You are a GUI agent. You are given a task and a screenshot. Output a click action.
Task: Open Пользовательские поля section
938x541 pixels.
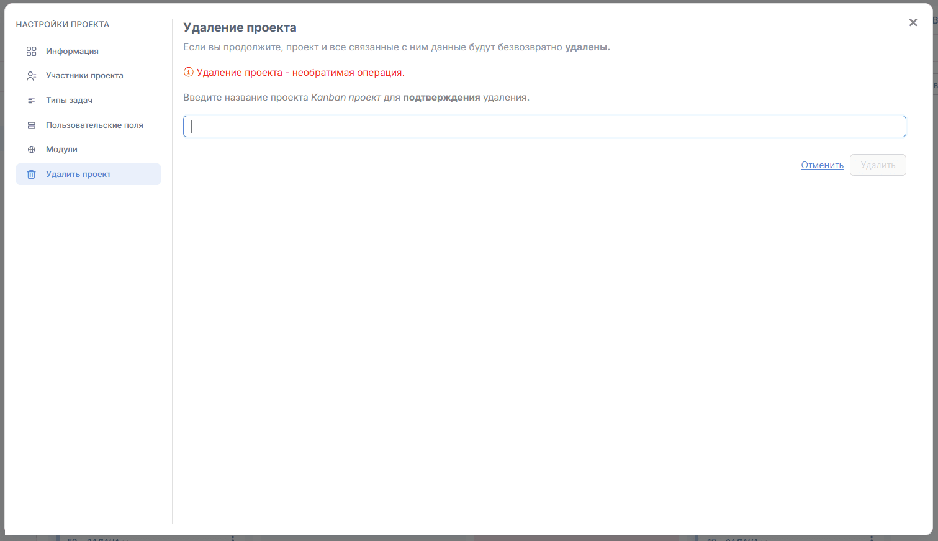pos(94,125)
